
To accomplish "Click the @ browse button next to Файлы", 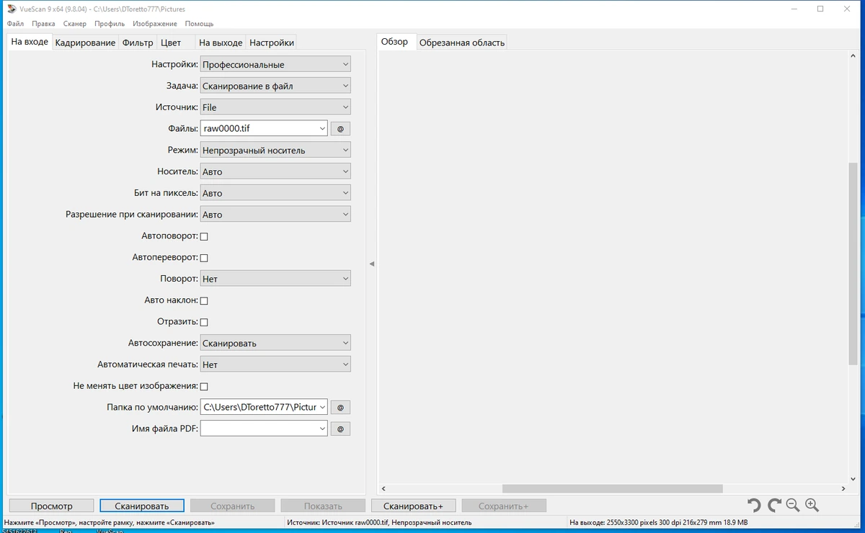I will [x=340, y=129].
